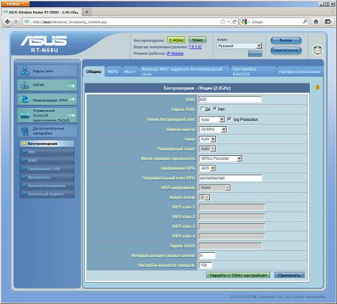
Task: Open the key index dropdown
Action: coord(204,197)
